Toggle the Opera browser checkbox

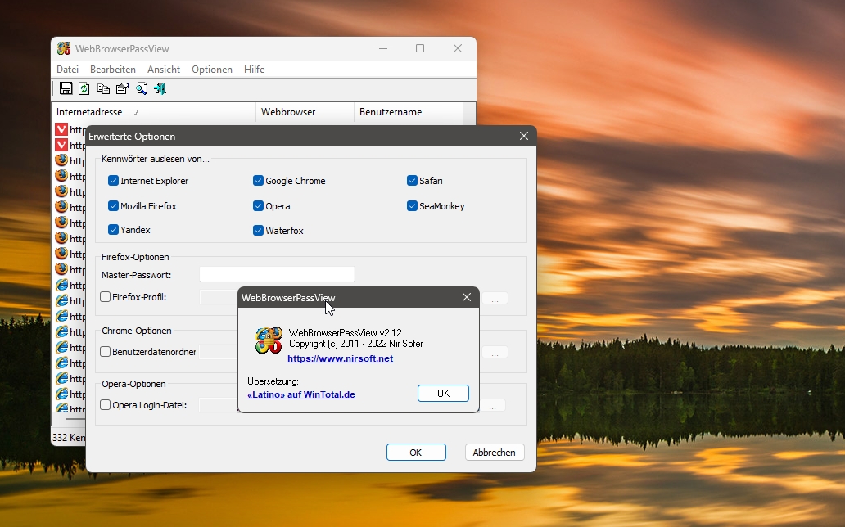click(x=258, y=206)
